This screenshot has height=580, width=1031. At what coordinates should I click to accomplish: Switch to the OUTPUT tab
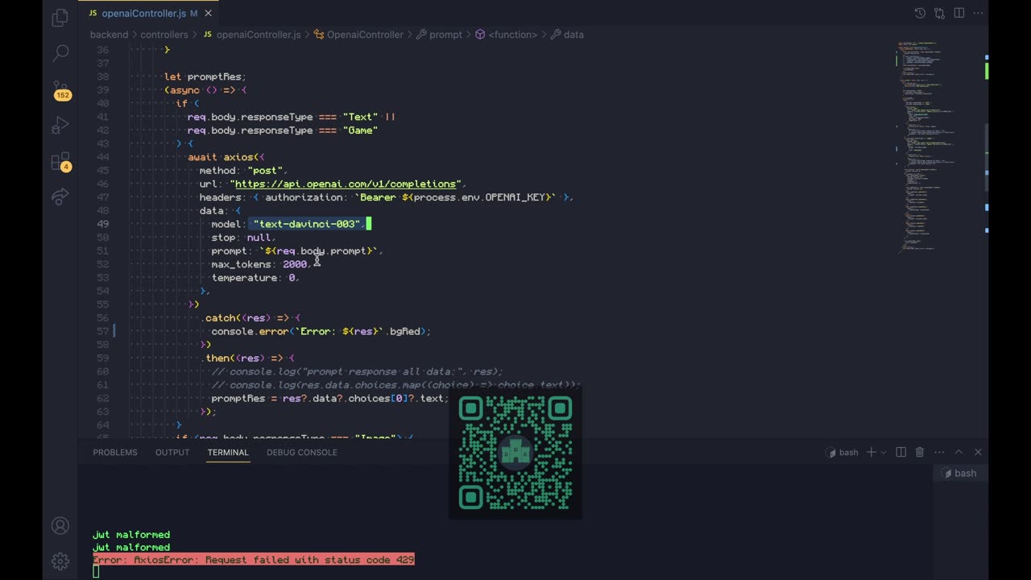[172, 452]
